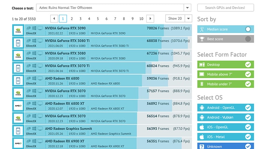Click the Windows icon in RTX 3080 row
The width and height of the screenshot is (264, 149).
(x=34, y=53)
